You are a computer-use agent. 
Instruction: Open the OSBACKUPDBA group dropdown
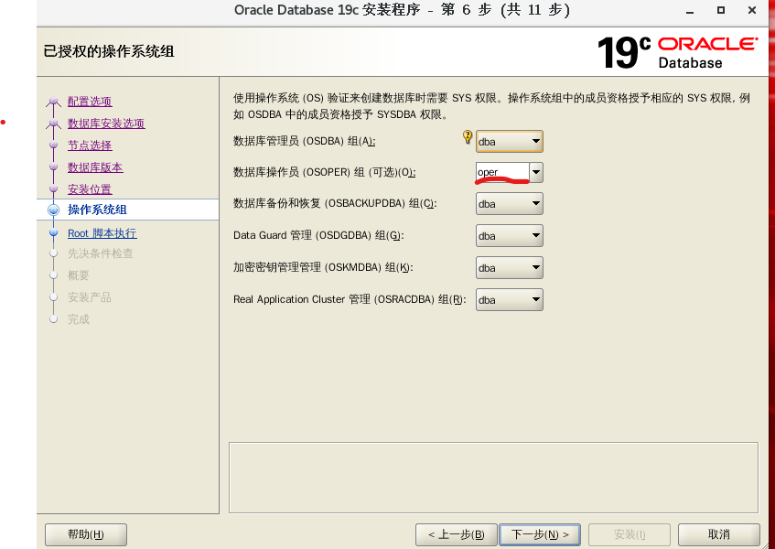click(x=509, y=204)
